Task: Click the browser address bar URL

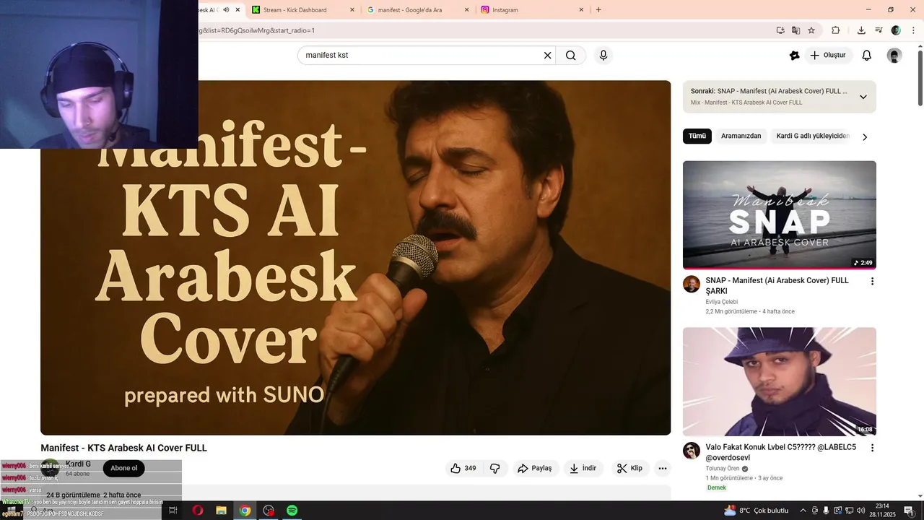Action: [257, 30]
